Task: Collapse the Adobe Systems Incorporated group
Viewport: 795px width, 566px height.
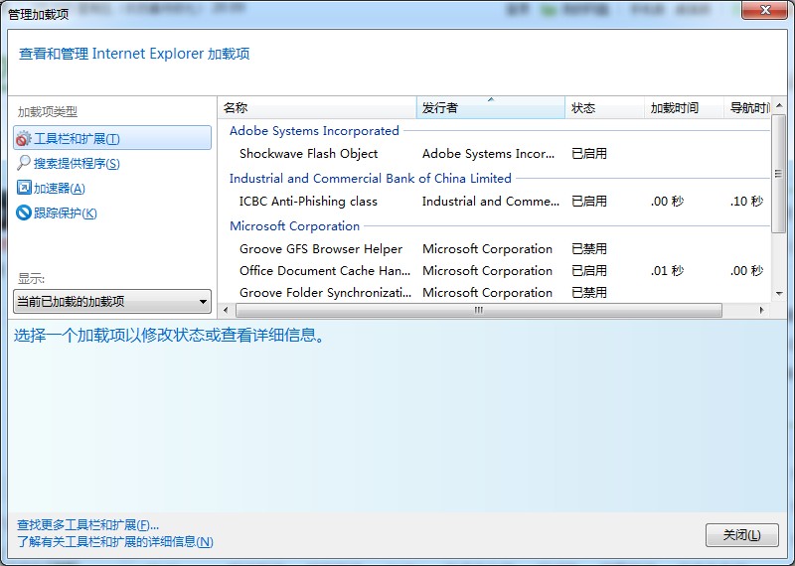Action: pos(314,131)
